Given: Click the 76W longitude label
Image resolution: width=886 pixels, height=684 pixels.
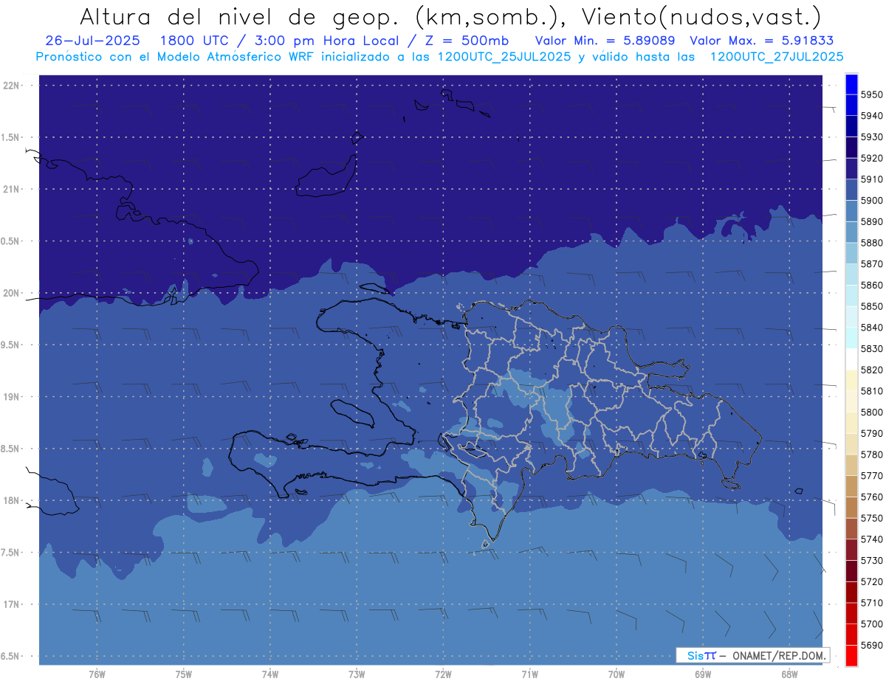Looking at the screenshot, I should pos(97,674).
